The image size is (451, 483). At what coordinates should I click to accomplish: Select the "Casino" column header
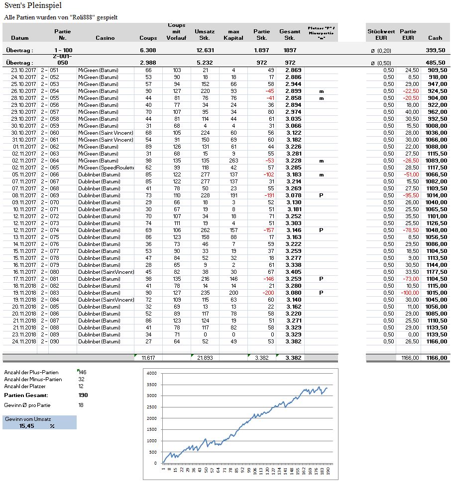pyautogui.click(x=105, y=38)
